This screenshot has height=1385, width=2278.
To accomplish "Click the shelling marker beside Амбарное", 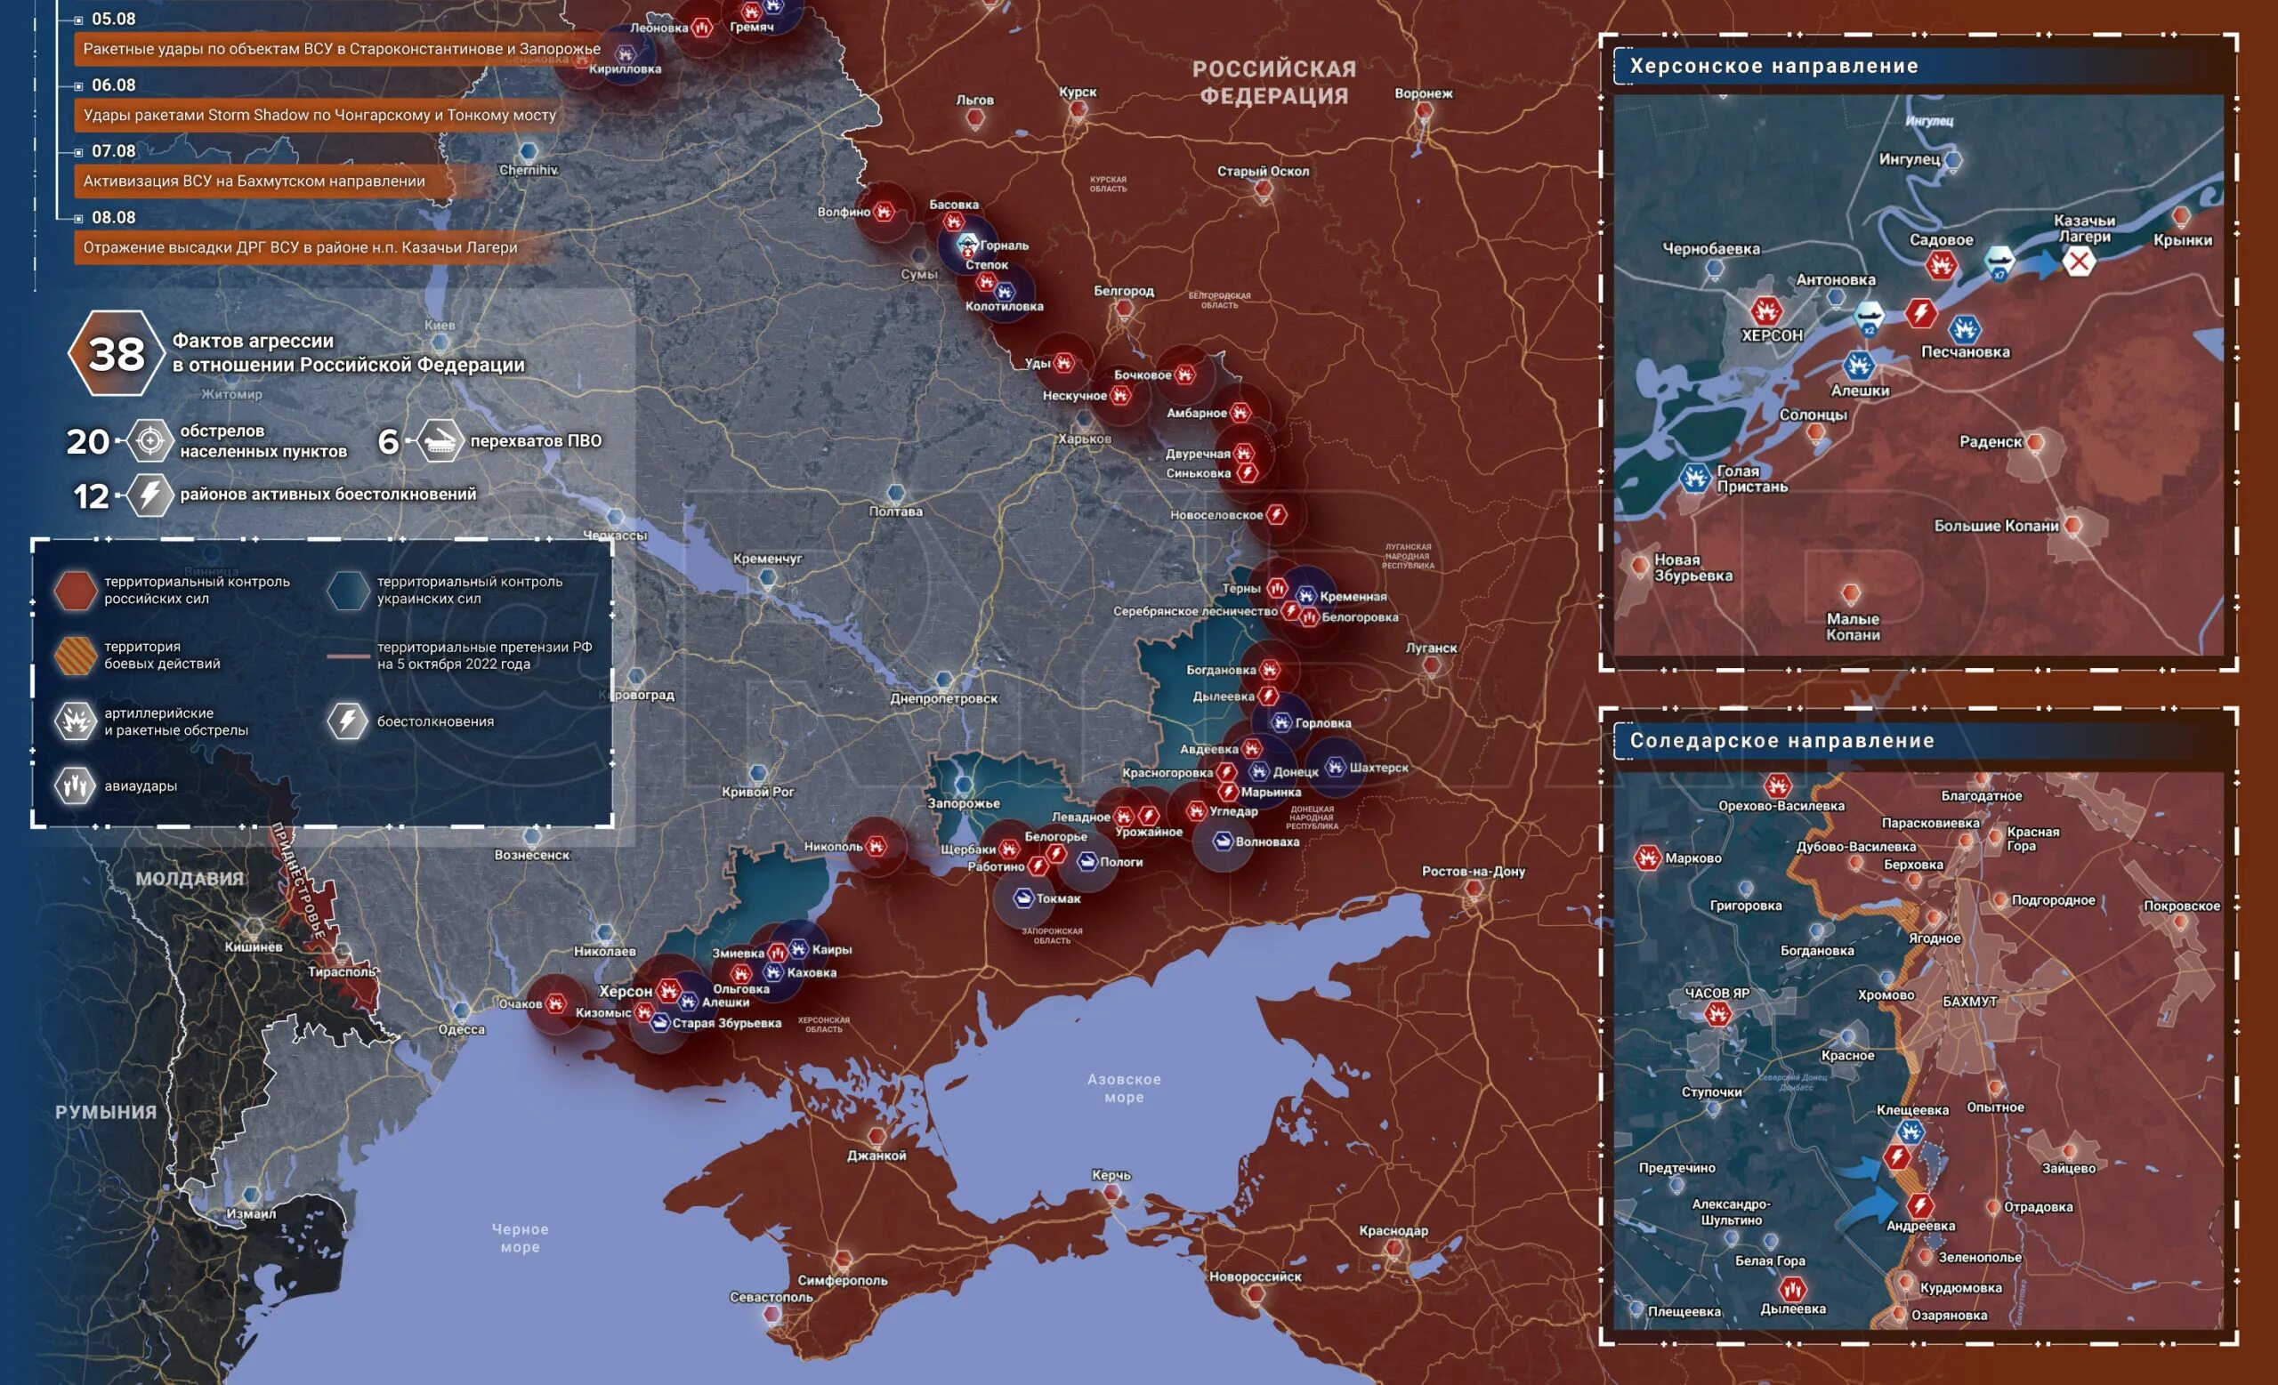I will pos(1240,412).
